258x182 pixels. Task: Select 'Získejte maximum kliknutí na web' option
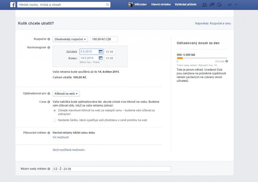coord(54,110)
